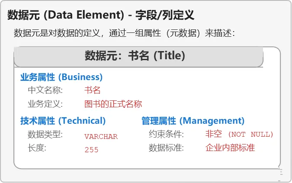Click the 中文名称 field label
Viewport: 292px width, 183px height.
pos(45,90)
